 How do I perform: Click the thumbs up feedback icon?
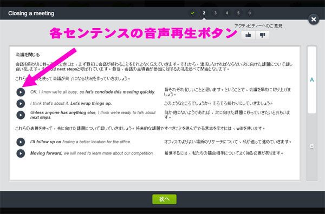coord(248,35)
